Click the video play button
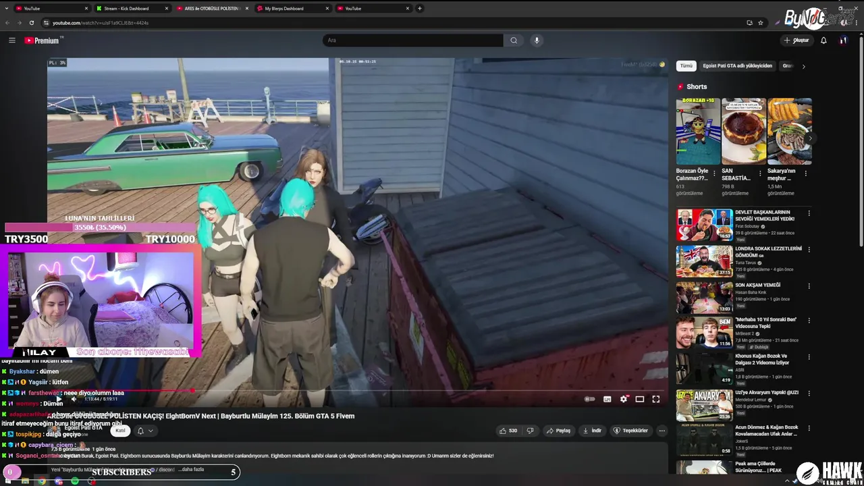864x486 pixels. 59,399
